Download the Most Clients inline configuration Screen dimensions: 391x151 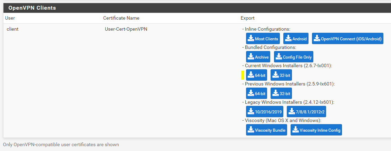coord(263,39)
